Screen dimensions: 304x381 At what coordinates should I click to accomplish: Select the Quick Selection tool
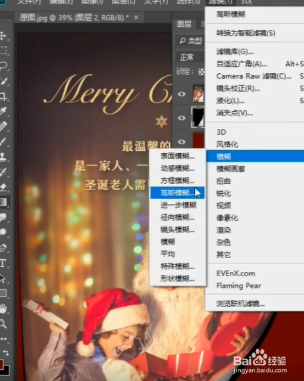[4, 80]
